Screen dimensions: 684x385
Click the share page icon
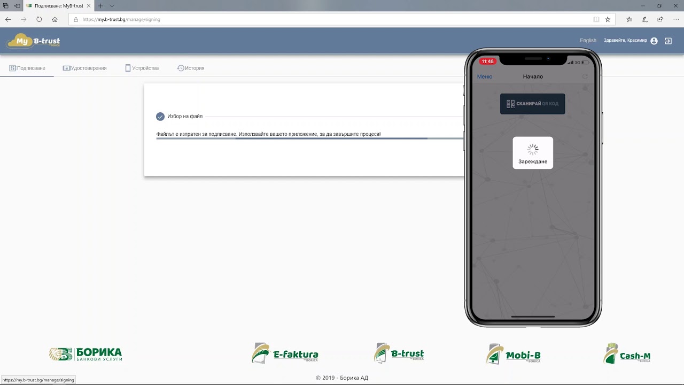[x=660, y=19]
